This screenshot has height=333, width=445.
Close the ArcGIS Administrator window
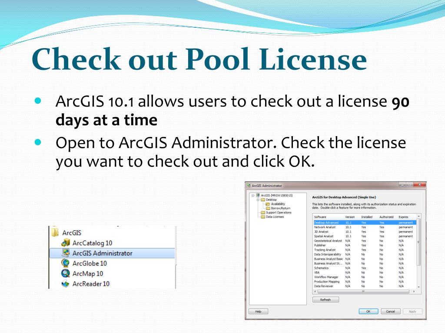(x=419, y=185)
